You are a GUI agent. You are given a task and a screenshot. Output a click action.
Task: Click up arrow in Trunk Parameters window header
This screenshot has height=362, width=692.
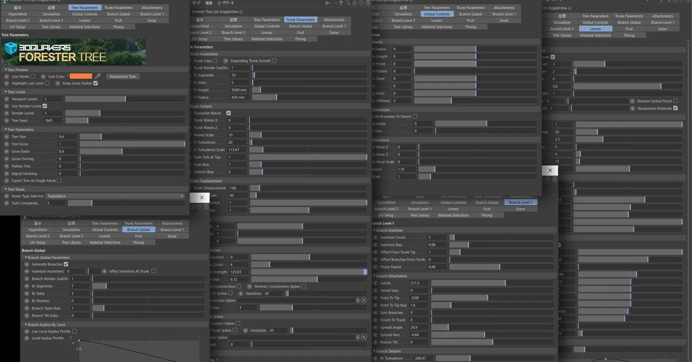(x=341, y=3)
